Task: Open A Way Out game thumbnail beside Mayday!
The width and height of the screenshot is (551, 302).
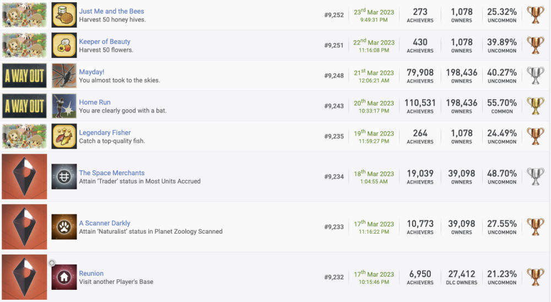Action: click(24, 75)
